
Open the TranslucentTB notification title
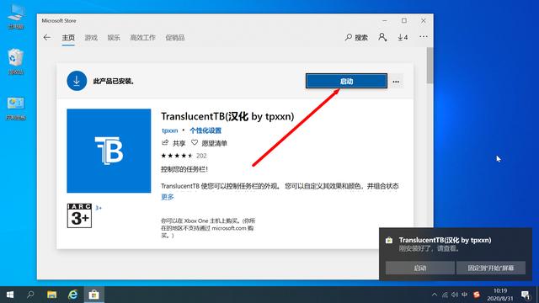pyautogui.click(x=445, y=240)
